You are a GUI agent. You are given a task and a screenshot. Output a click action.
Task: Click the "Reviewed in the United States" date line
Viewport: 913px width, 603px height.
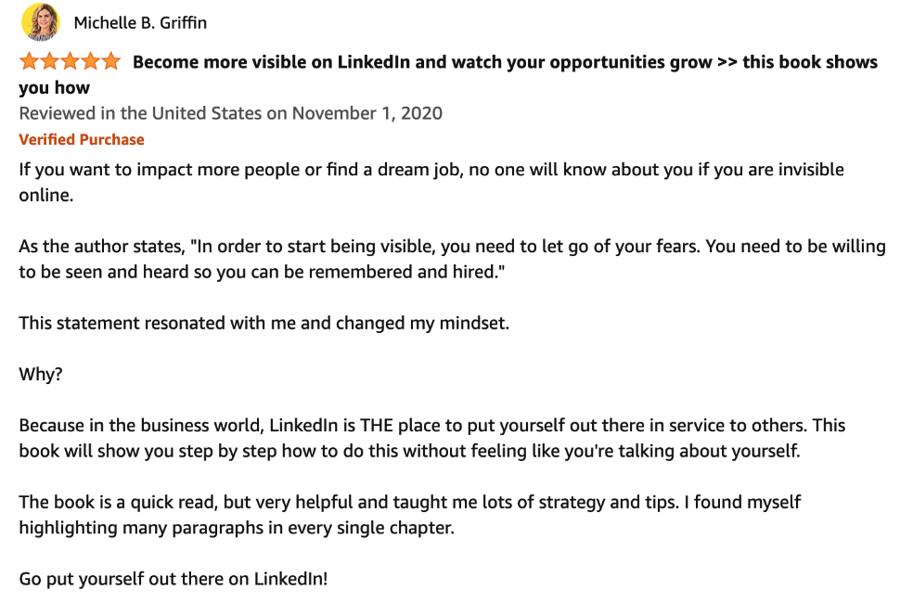(230, 114)
